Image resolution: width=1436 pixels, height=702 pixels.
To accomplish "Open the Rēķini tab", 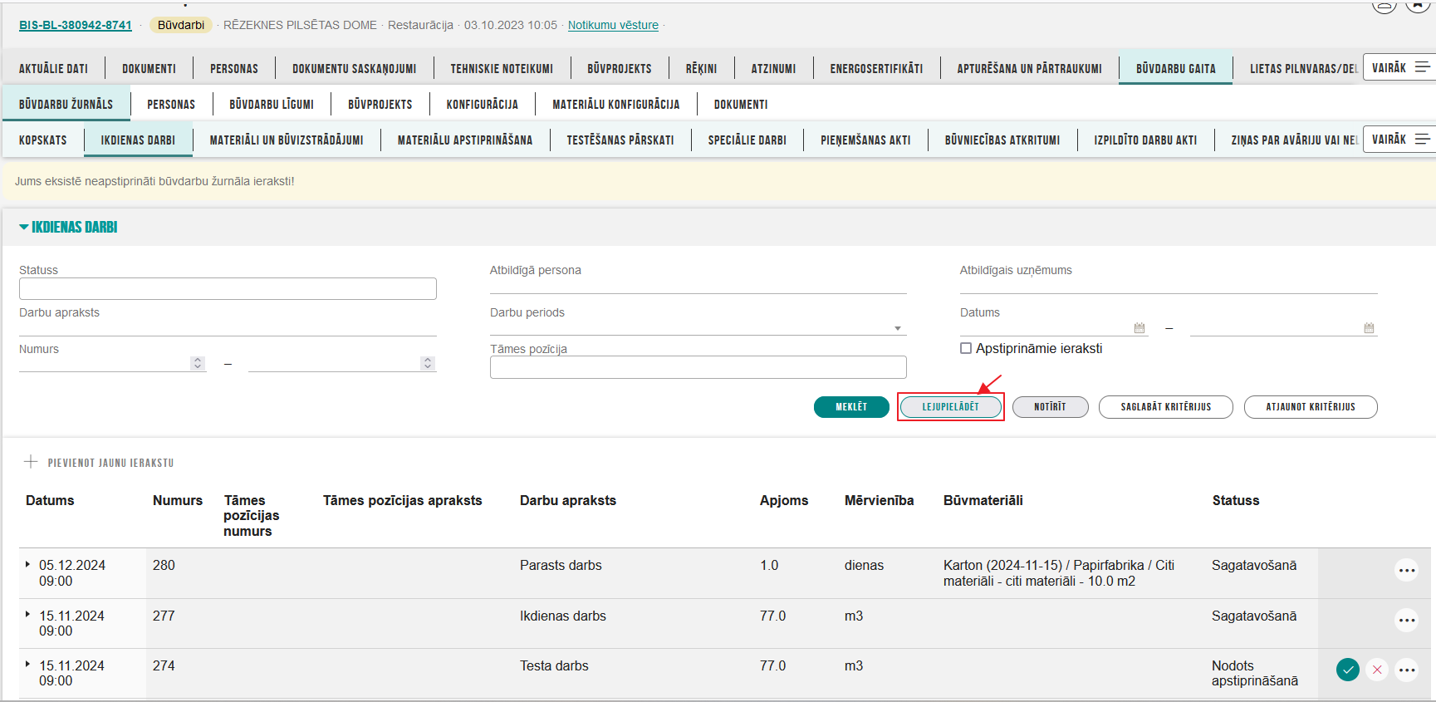I will point(701,68).
